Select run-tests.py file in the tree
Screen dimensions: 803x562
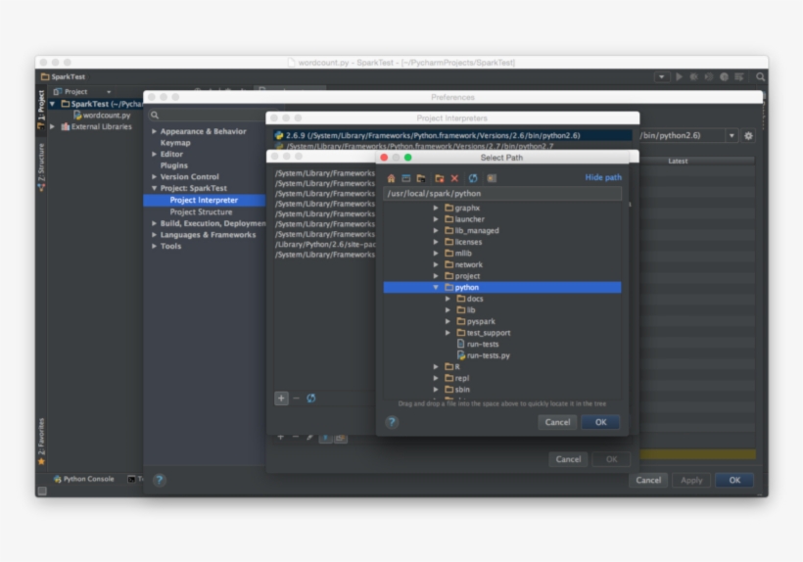tap(488, 355)
